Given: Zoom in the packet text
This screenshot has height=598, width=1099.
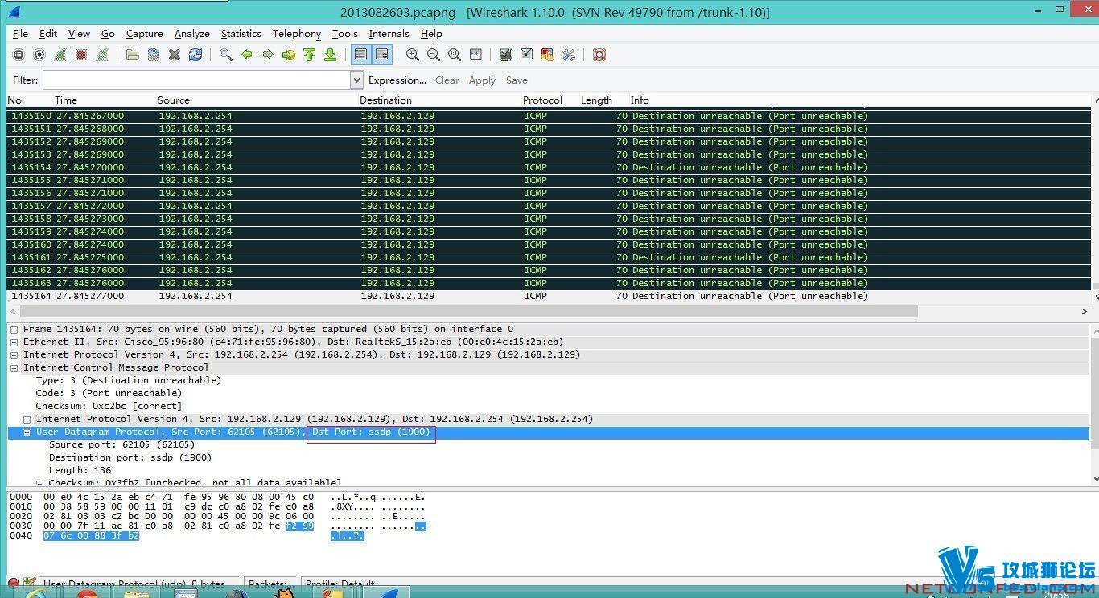Looking at the screenshot, I should click(413, 55).
